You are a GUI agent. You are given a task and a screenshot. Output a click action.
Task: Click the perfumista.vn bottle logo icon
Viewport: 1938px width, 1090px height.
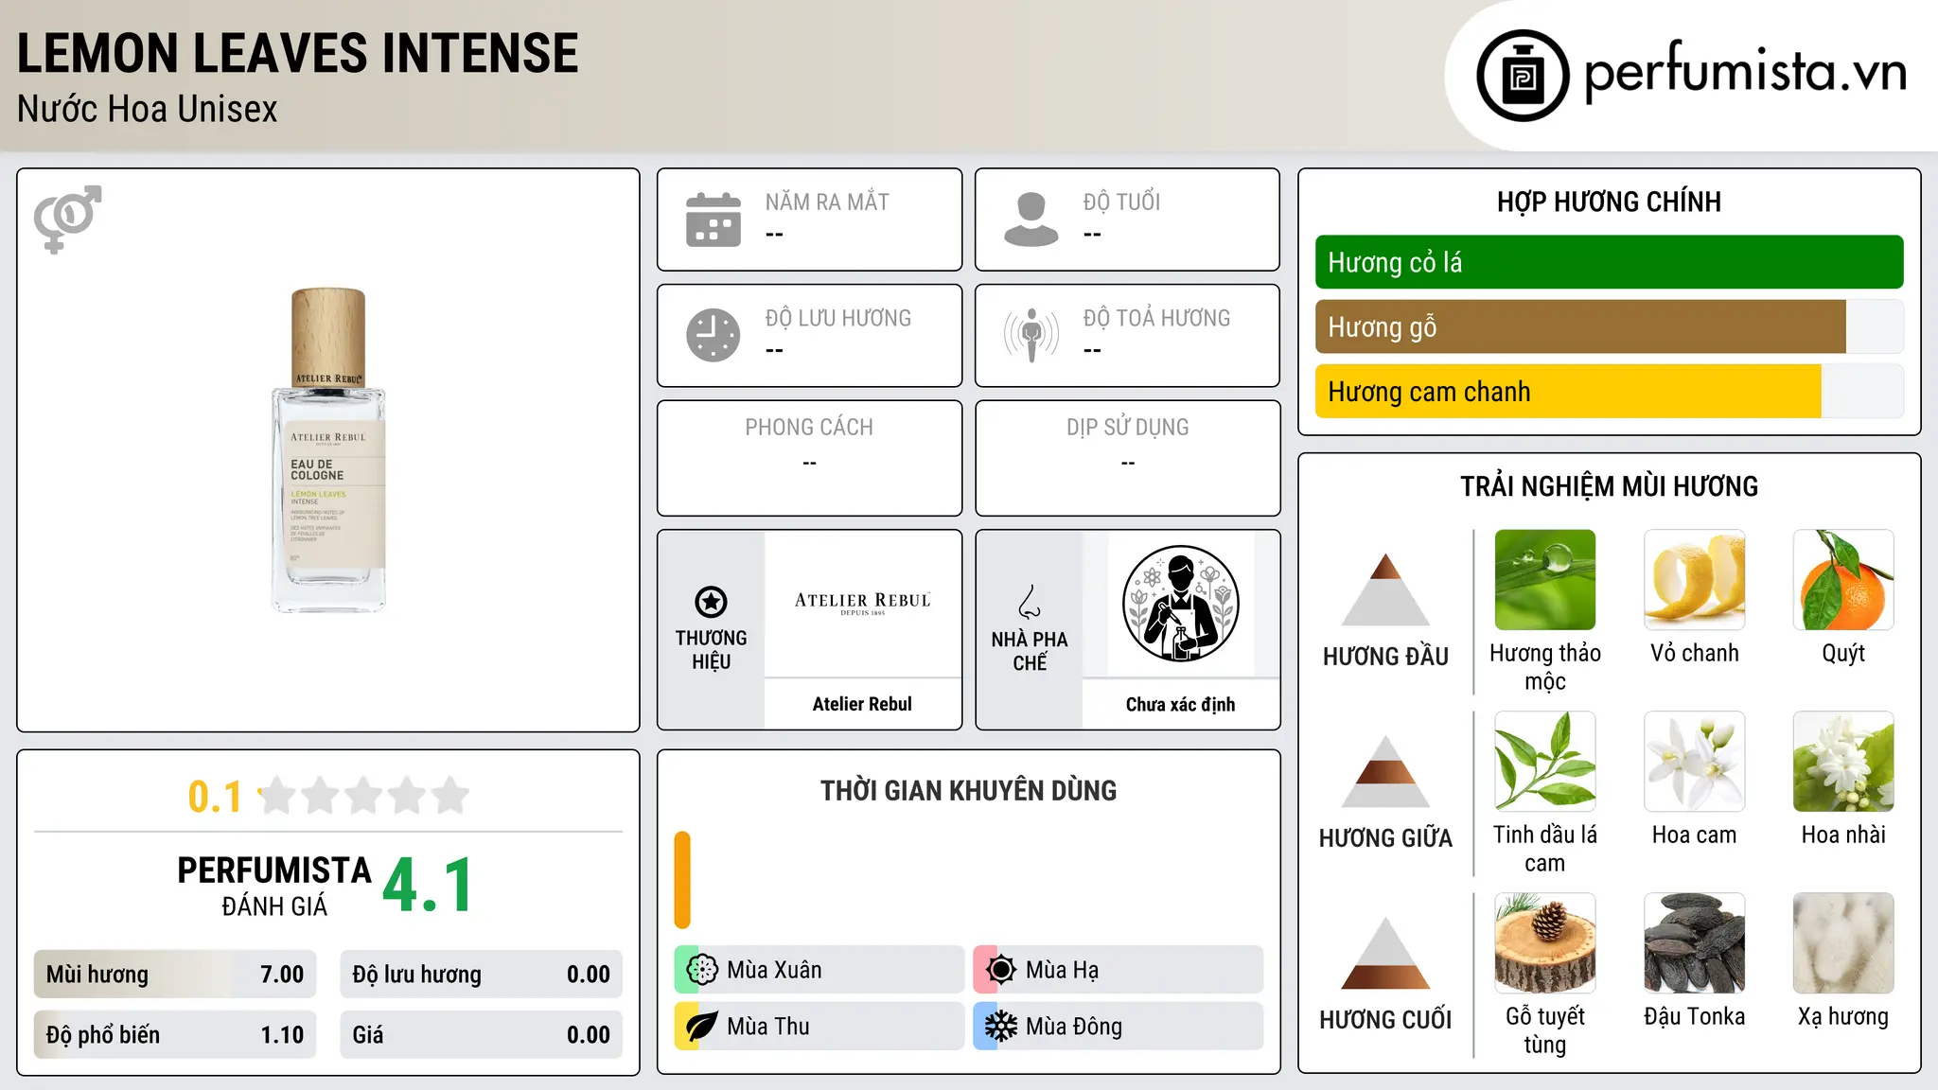pos(1523,76)
